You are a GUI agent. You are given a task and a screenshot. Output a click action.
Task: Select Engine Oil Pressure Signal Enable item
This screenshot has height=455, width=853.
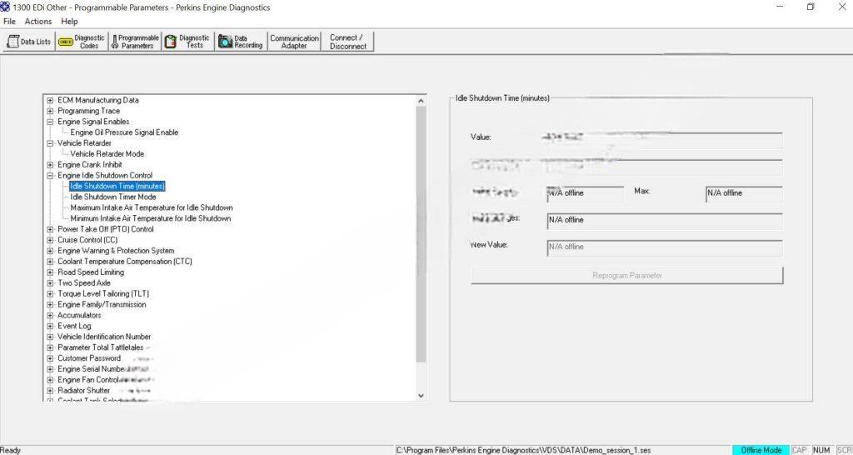124,132
